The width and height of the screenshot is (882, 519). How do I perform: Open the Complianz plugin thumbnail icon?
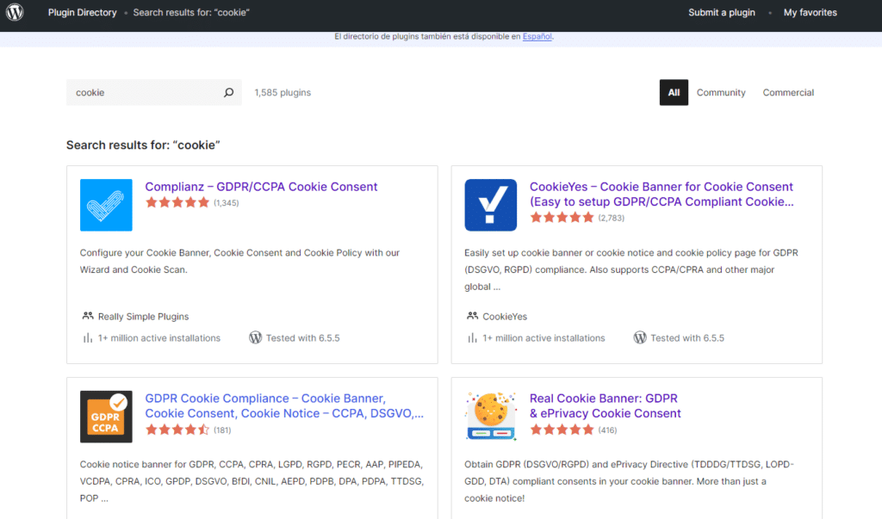[106, 205]
